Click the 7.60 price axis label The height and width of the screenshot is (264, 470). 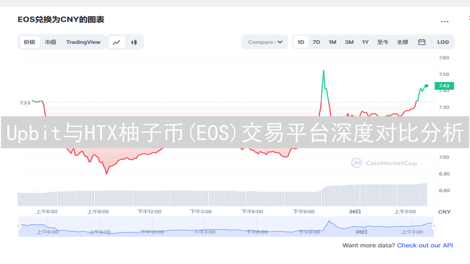click(x=444, y=58)
